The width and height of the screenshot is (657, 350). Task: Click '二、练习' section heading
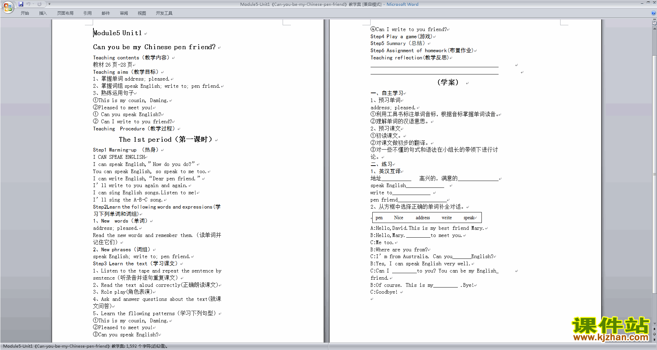click(382, 164)
